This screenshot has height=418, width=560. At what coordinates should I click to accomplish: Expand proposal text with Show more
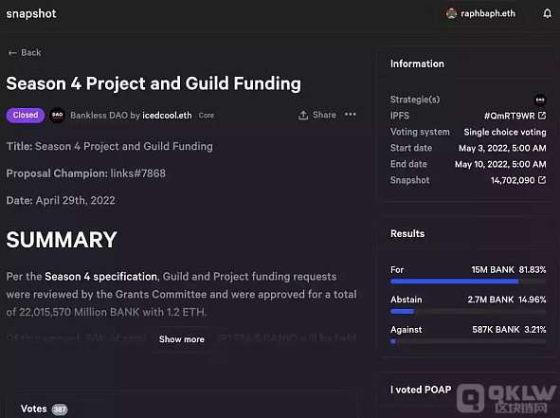pyautogui.click(x=181, y=339)
